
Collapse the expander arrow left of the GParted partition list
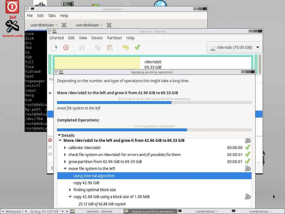coord(50,93)
